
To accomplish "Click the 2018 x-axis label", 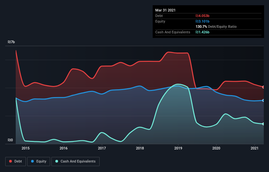I will [140, 148].
